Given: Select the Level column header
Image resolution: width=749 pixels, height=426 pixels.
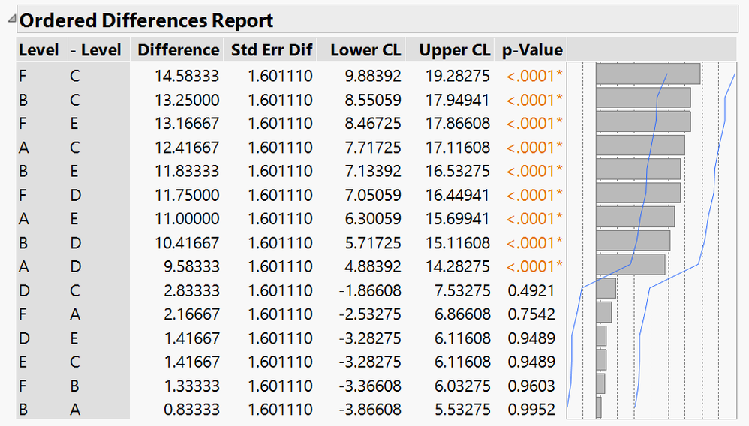Looking at the screenshot, I should click(x=39, y=50).
